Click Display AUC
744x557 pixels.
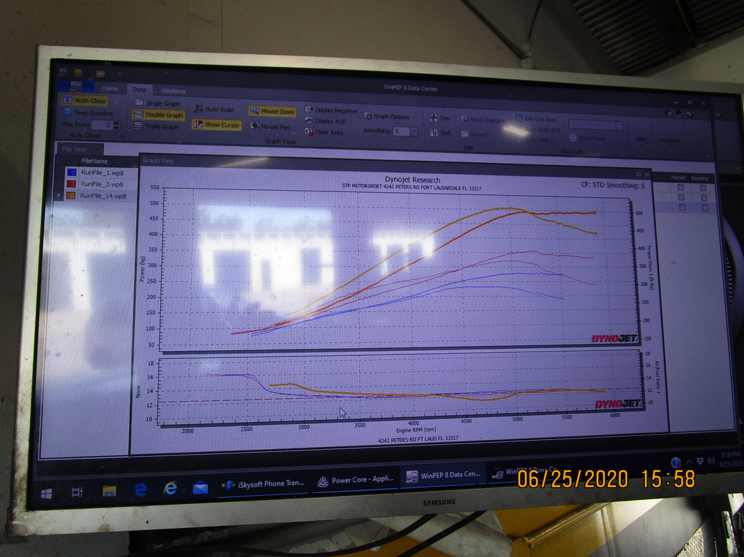(326, 120)
